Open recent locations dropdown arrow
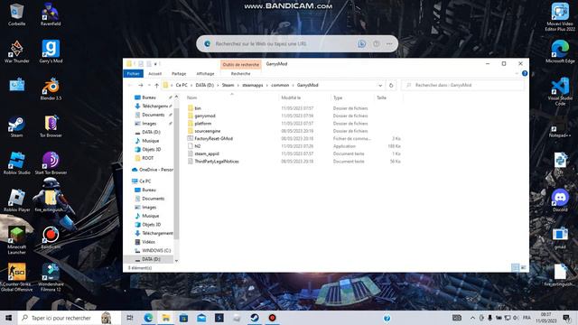 point(149,85)
